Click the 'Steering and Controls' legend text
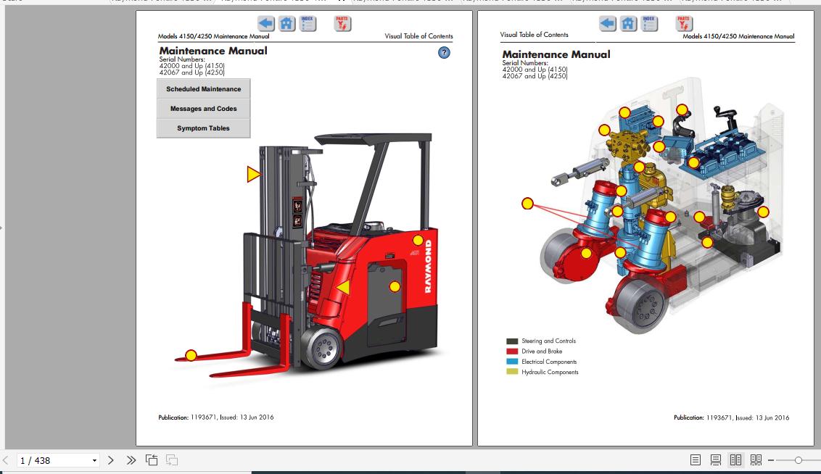The width and height of the screenshot is (821, 474). point(549,341)
